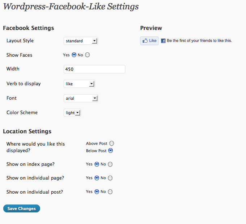Click the 'Show on index page?' label
Screen dimensions: 246x224
(30, 164)
